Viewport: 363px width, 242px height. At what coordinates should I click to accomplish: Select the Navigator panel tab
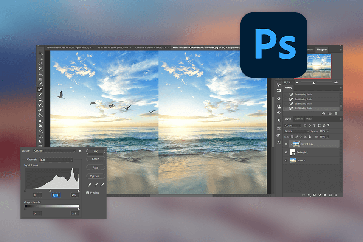click(321, 50)
